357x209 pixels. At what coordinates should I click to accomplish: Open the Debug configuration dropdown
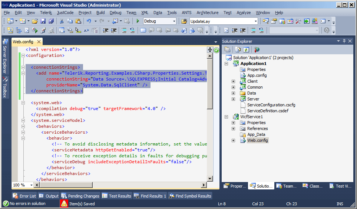[x=174, y=21]
